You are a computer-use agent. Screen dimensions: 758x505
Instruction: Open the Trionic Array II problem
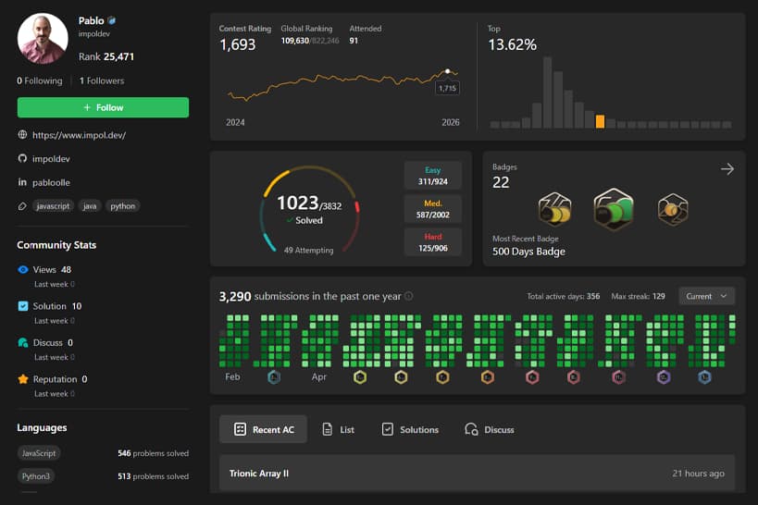coord(259,474)
